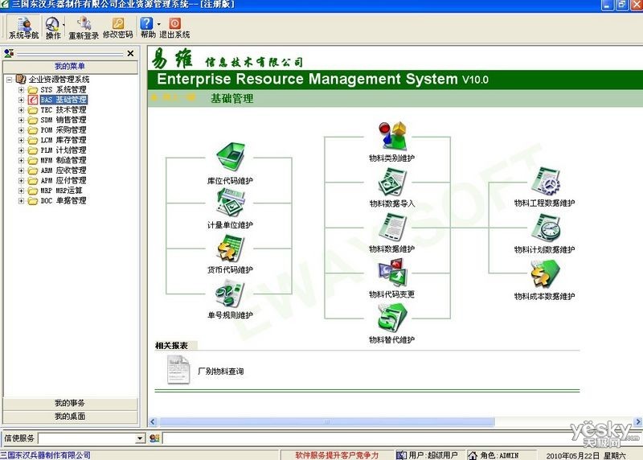
Task: Open the 物料工程数据维护 gear icon
Action: [x=546, y=181]
